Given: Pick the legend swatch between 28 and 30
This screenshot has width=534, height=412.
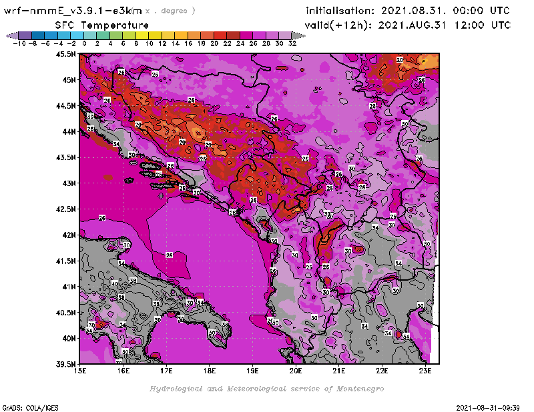Looking at the screenshot, I should 272,35.
